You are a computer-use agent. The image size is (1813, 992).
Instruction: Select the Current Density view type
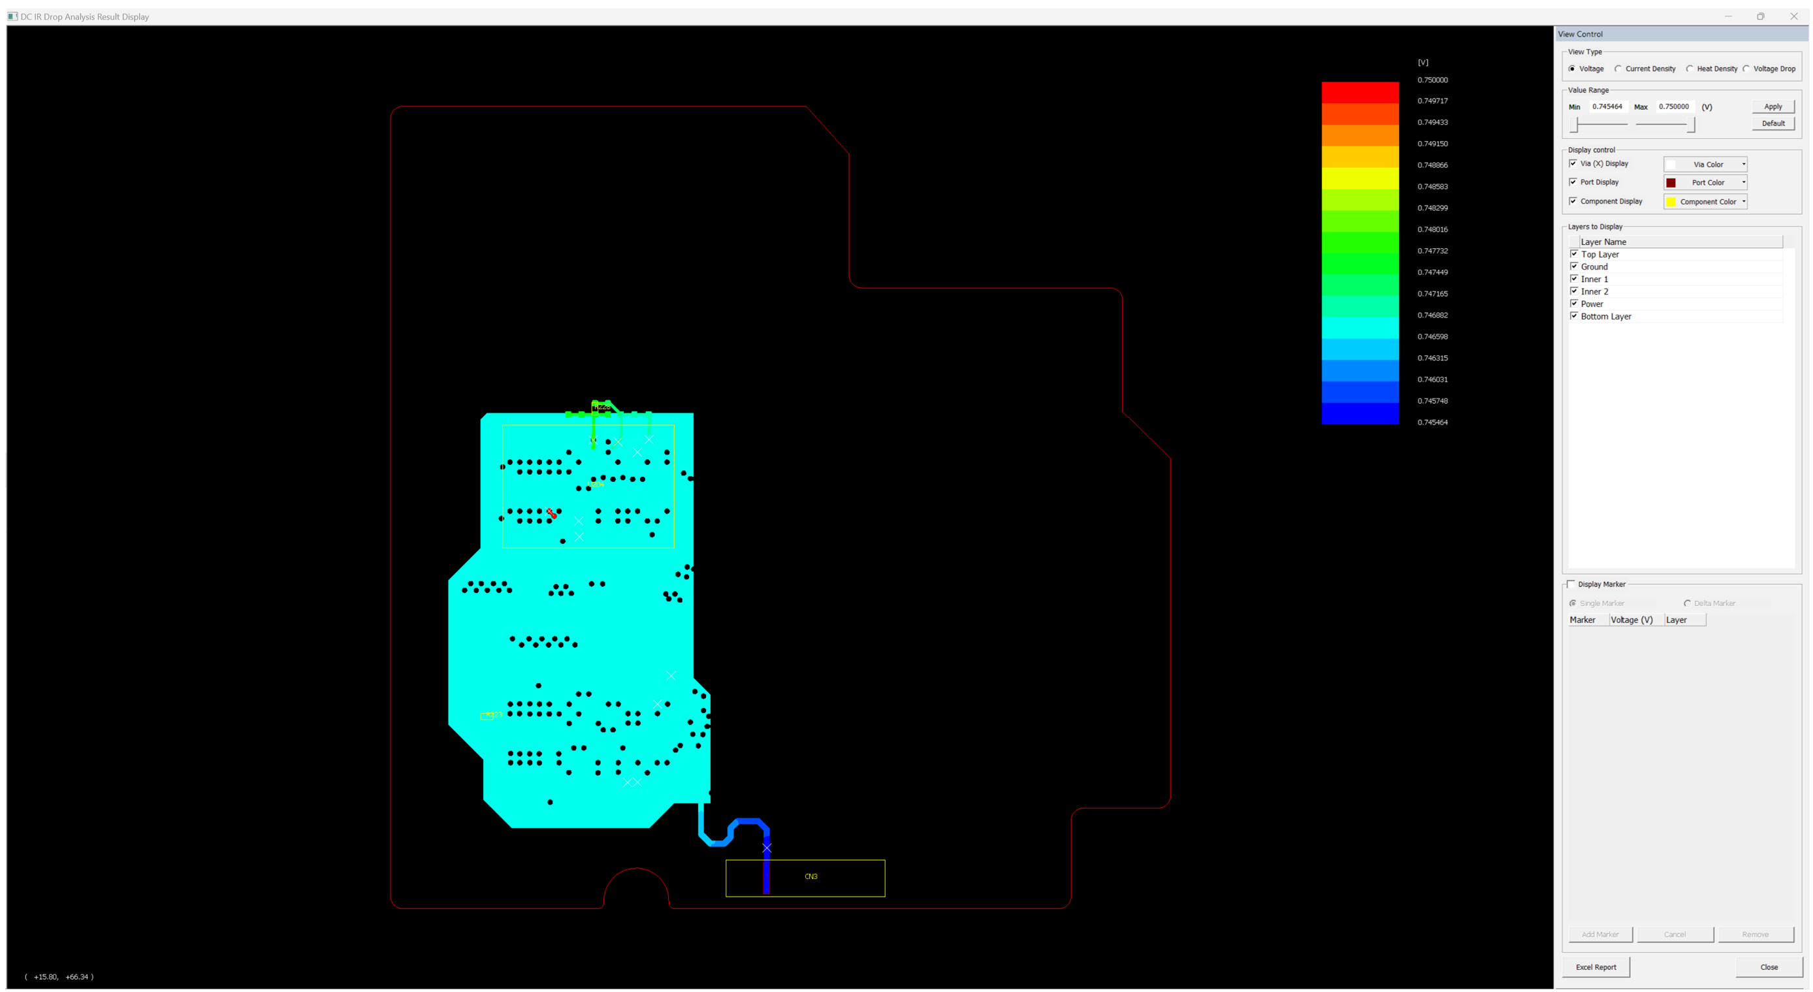(x=1618, y=69)
